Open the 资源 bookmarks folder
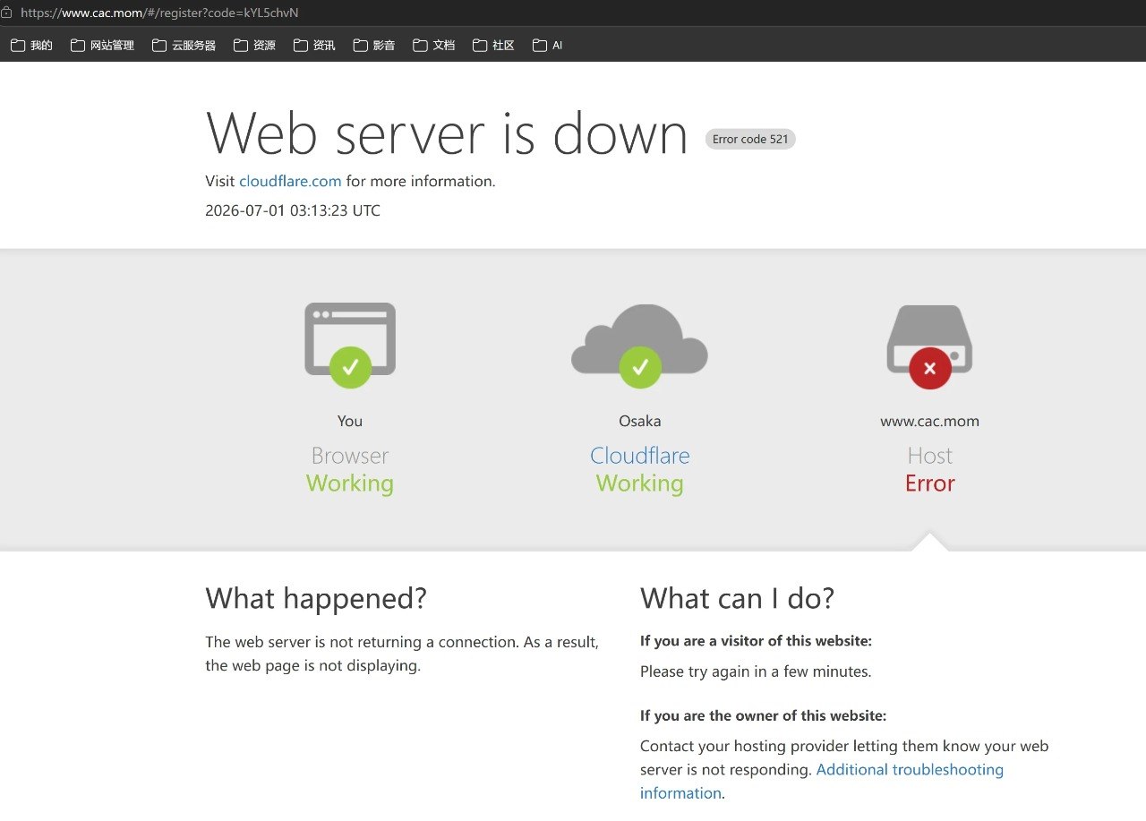The image size is (1146, 821). coord(254,45)
